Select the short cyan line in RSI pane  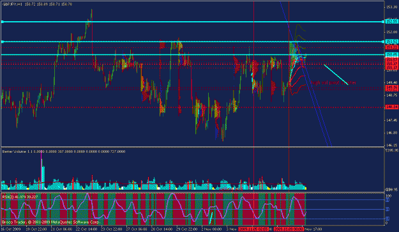(x=211, y=218)
